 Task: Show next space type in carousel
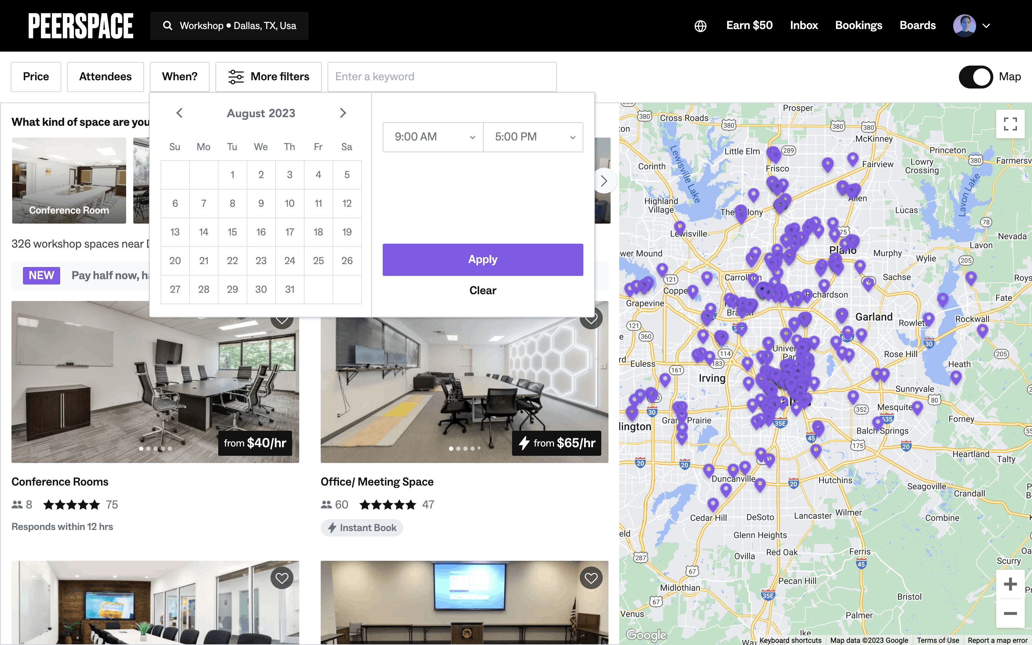coord(604,181)
